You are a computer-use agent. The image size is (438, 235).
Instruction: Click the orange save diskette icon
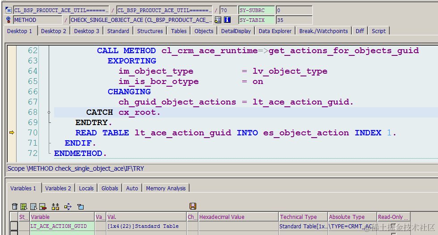click(x=193, y=206)
